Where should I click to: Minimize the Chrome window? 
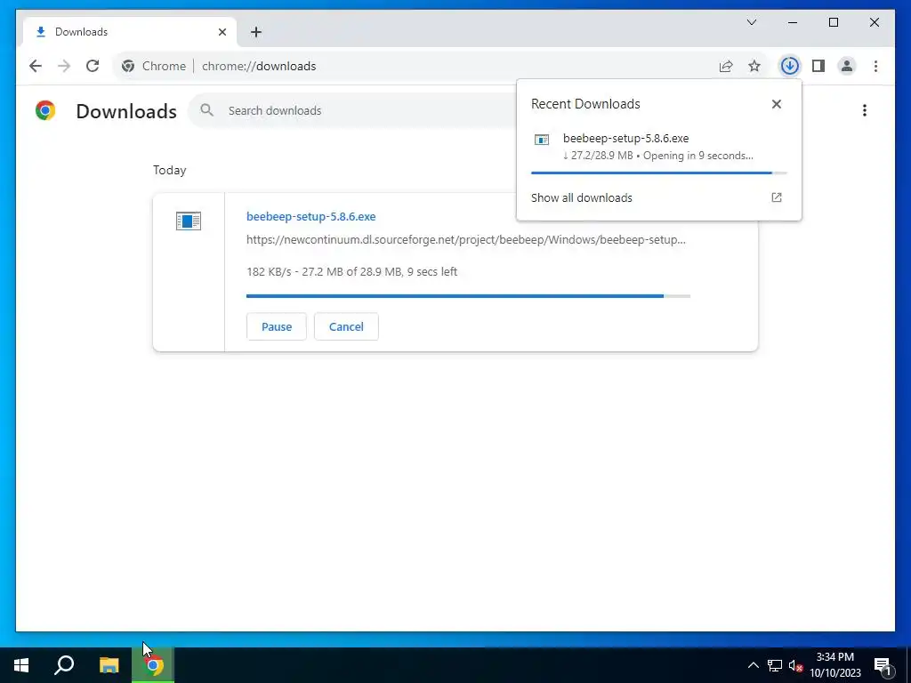(793, 22)
